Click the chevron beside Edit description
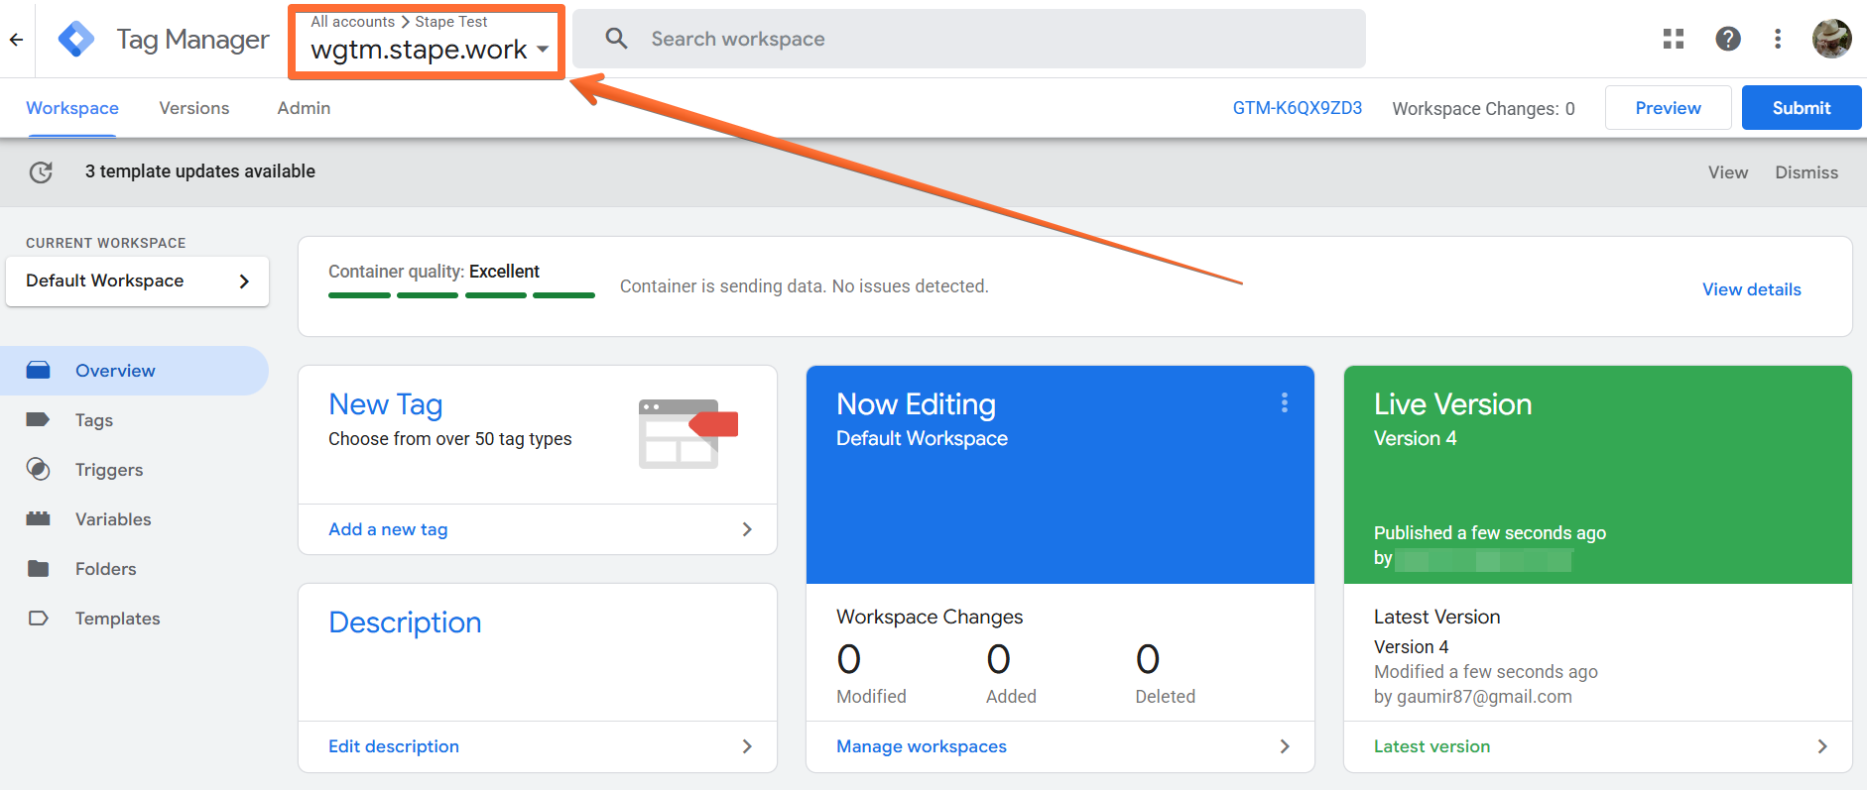This screenshot has height=790, width=1867. click(747, 746)
